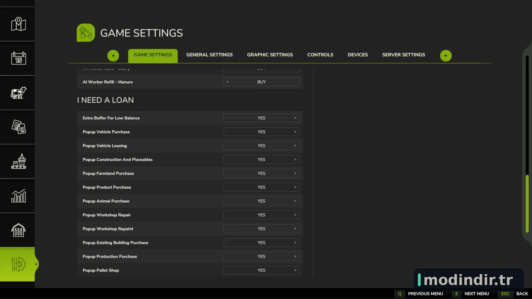
Task: Click the 'Popup Existing Building Purchase' label
Action: tap(115, 243)
